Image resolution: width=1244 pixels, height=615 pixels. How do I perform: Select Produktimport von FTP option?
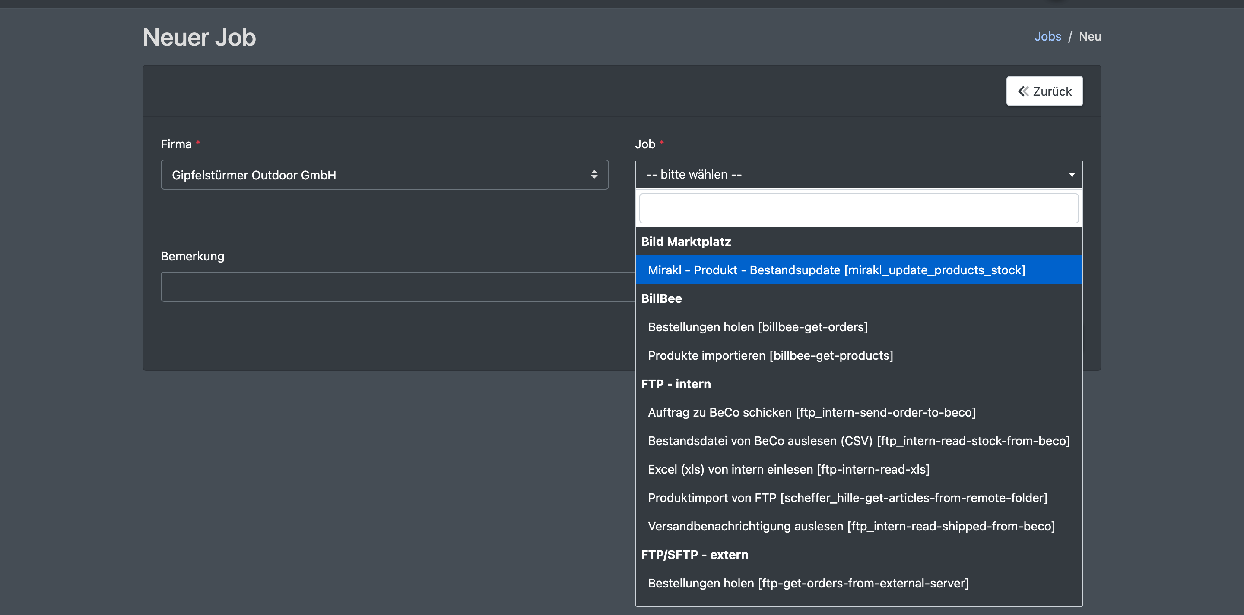click(x=859, y=497)
